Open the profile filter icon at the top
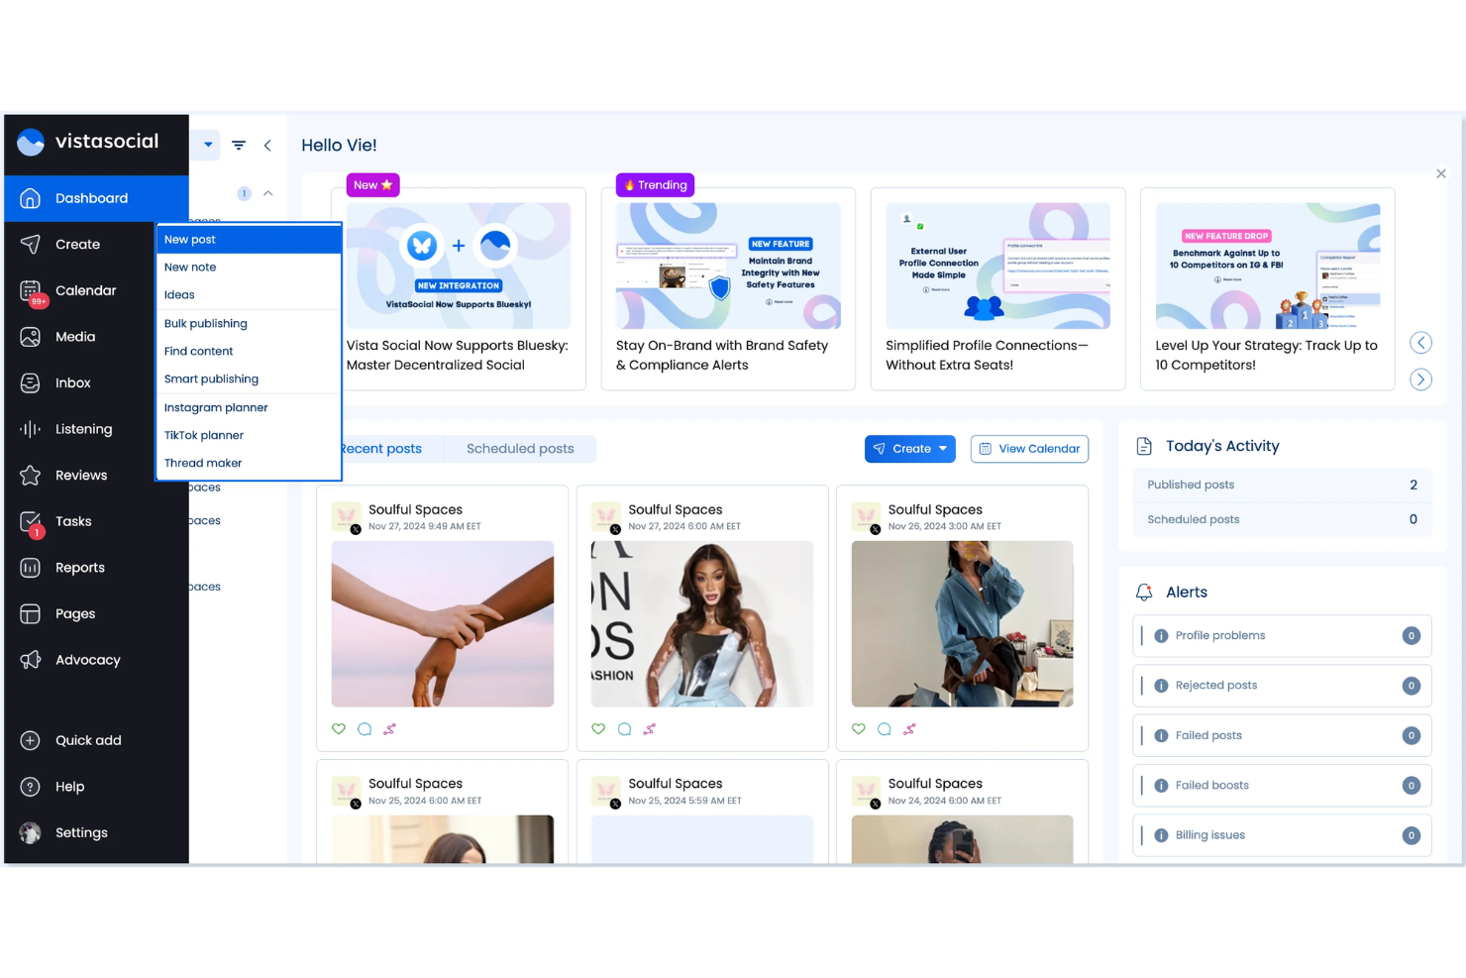1466x978 pixels. tap(238, 145)
